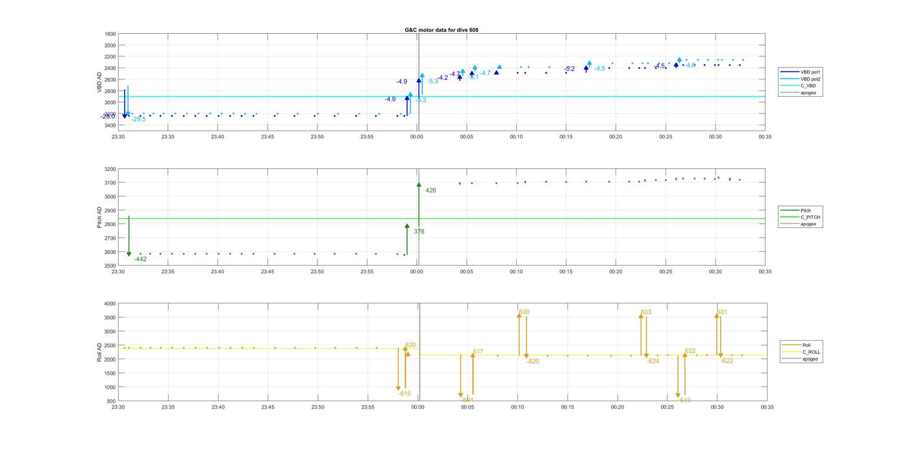
Task: Select the 'Pitch' legend entry
Action: 806,210
